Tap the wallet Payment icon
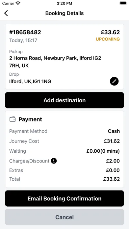 coord(13,119)
